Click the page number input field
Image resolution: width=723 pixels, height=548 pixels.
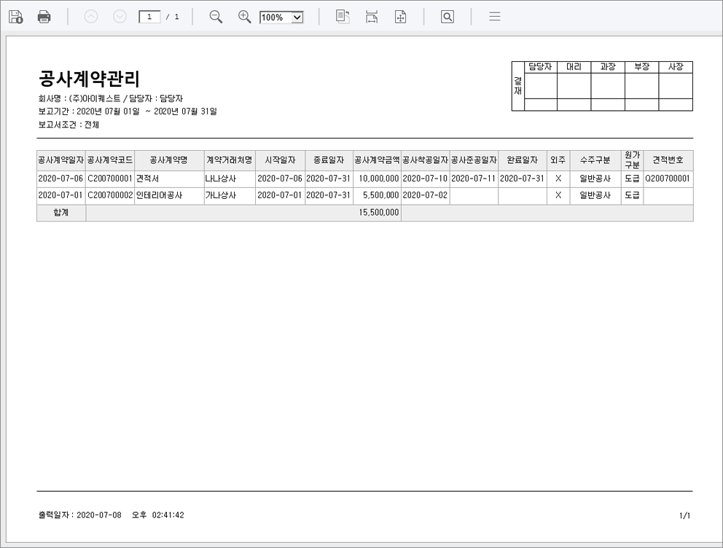tap(149, 17)
